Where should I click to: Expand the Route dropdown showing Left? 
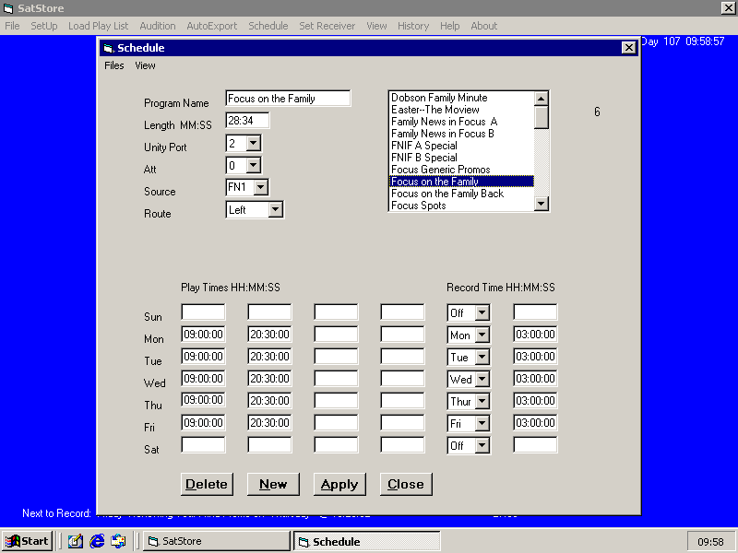(x=275, y=209)
